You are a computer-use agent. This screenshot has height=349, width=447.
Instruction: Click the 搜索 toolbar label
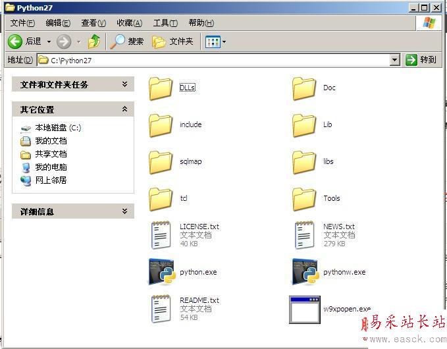click(x=136, y=41)
